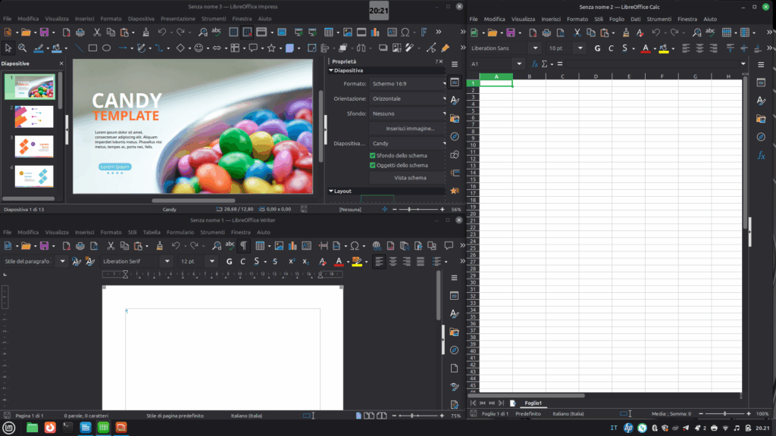Toggle bold (G) in Calc toolbar
The width and height of the screenshot is (776, 436).
point(597,48)
